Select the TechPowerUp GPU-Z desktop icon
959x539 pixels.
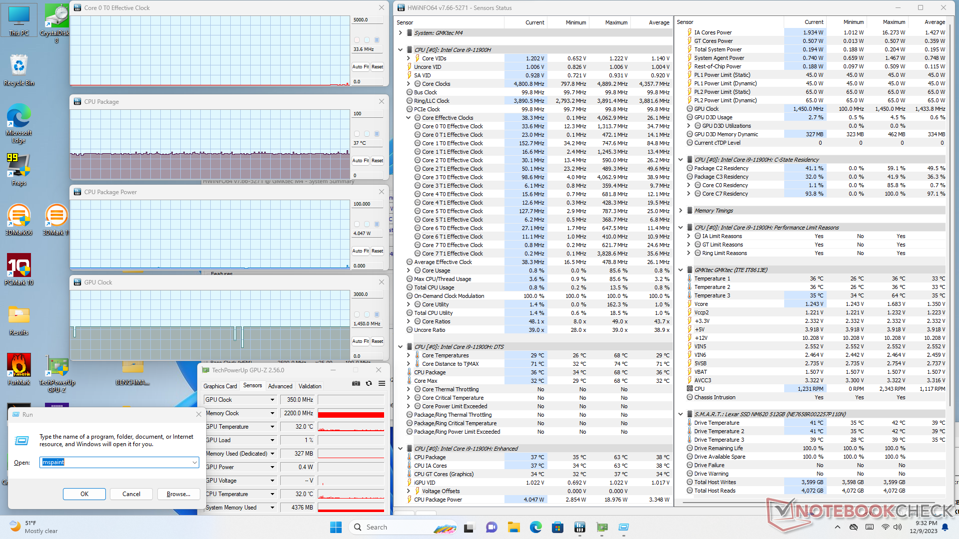[57, 373]
